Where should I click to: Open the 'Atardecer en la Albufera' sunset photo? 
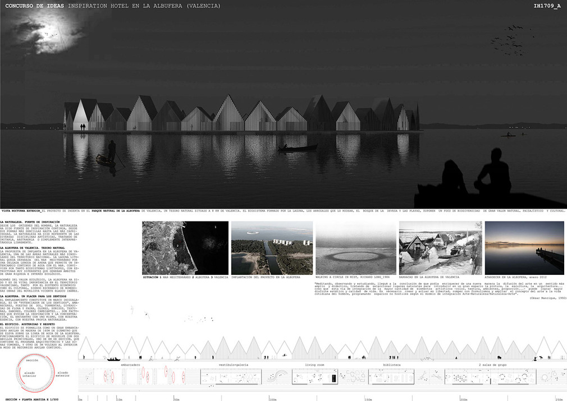coord(524,248)
